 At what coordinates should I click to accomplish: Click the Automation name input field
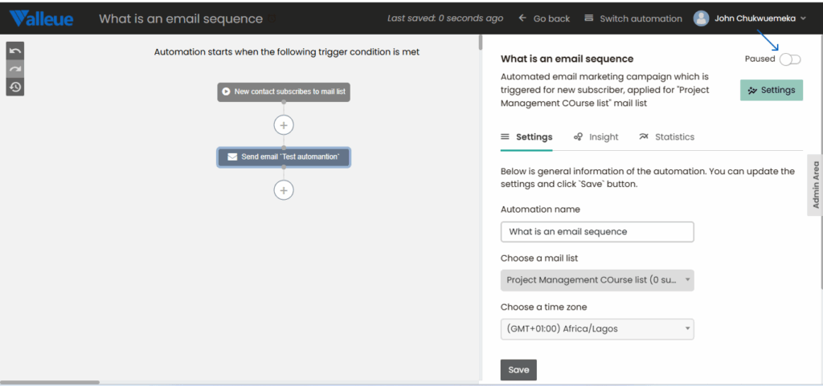tap(597, 231)
